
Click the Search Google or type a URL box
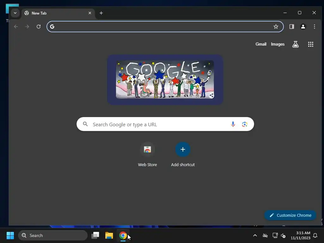point(165,124)
